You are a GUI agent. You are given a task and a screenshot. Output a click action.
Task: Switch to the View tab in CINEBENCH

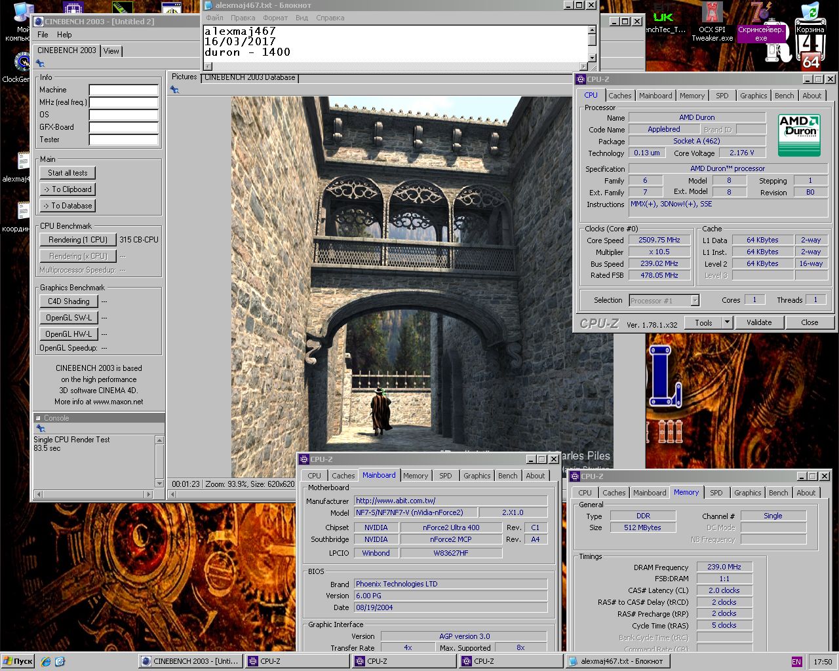[111, 51]
